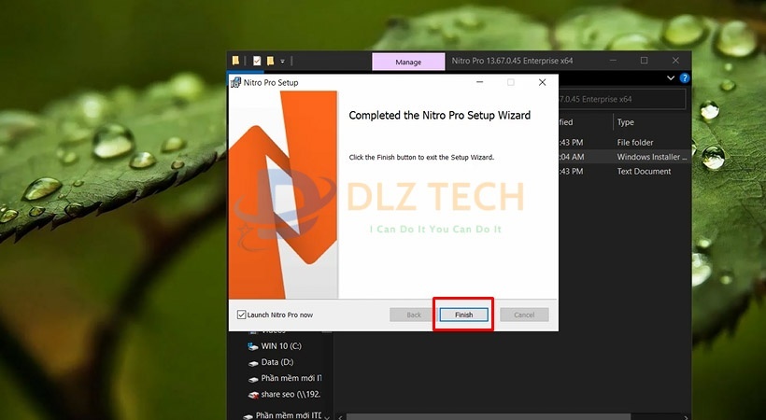
Task: Click the File Explorer folder icon in title bar
Action: tap(236, 61)
